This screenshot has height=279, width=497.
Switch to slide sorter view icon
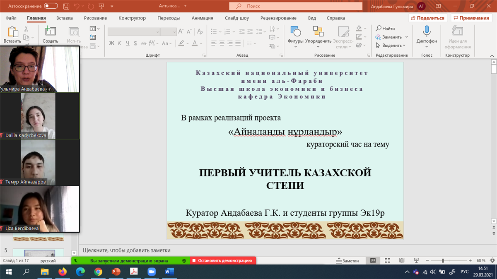point(387,261)
